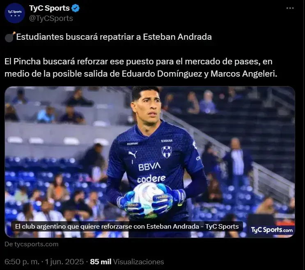Click the blue verified badge
The width and height of the screenshot is (305, 270).
click(76, 8)
